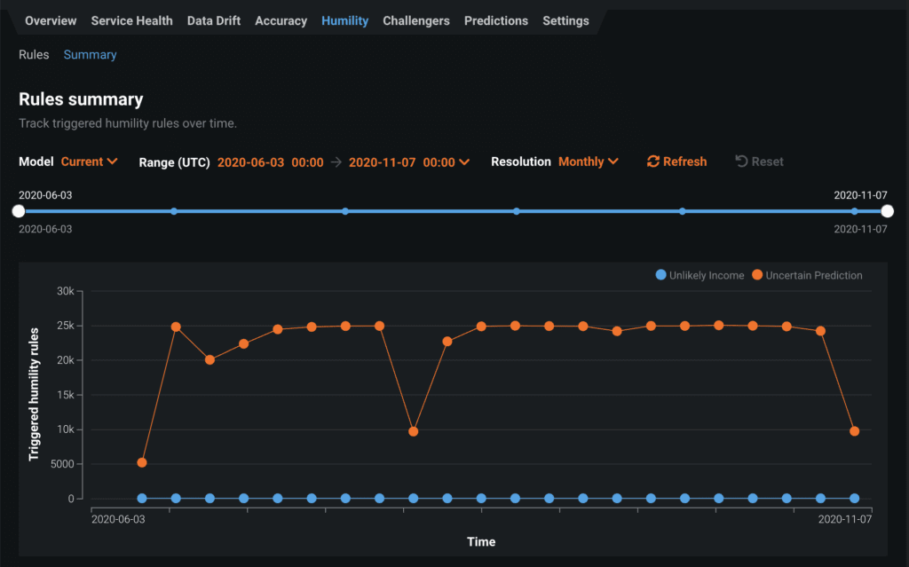The image size is (909, 567).
Task: Open the Settings tab
Action: click(565, 21)
